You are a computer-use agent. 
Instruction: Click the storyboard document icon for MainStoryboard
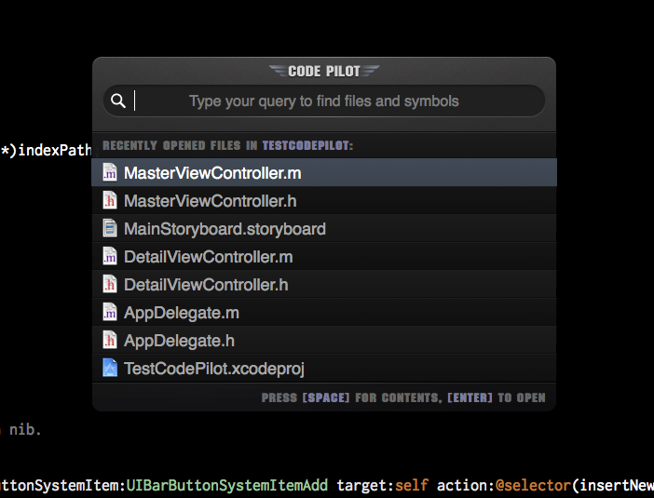[x=110, y=229]
